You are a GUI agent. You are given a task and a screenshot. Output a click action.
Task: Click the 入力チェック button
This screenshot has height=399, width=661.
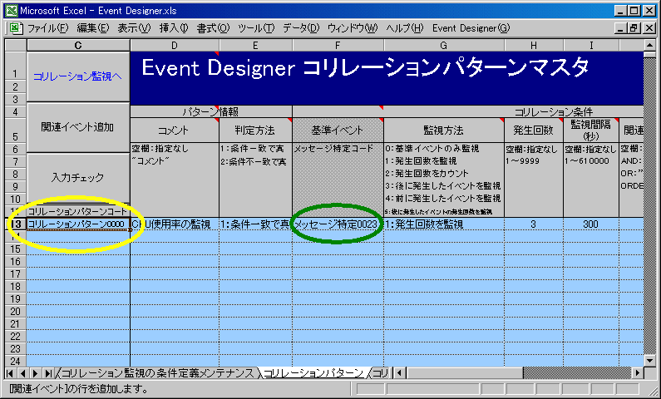(78, 177)
